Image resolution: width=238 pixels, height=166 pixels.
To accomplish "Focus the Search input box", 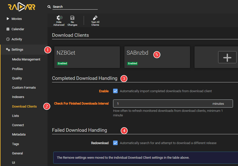I will point(75,7).
